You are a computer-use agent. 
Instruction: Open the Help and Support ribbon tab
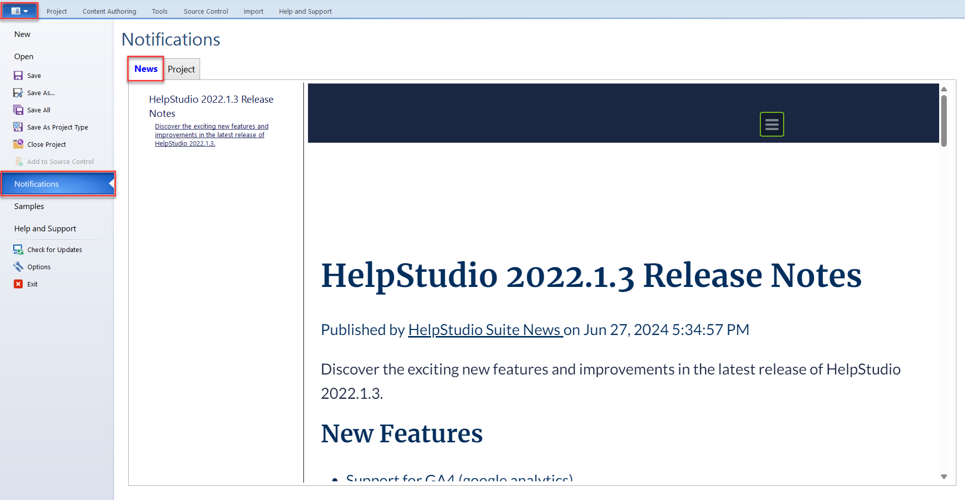pos(305,11)
